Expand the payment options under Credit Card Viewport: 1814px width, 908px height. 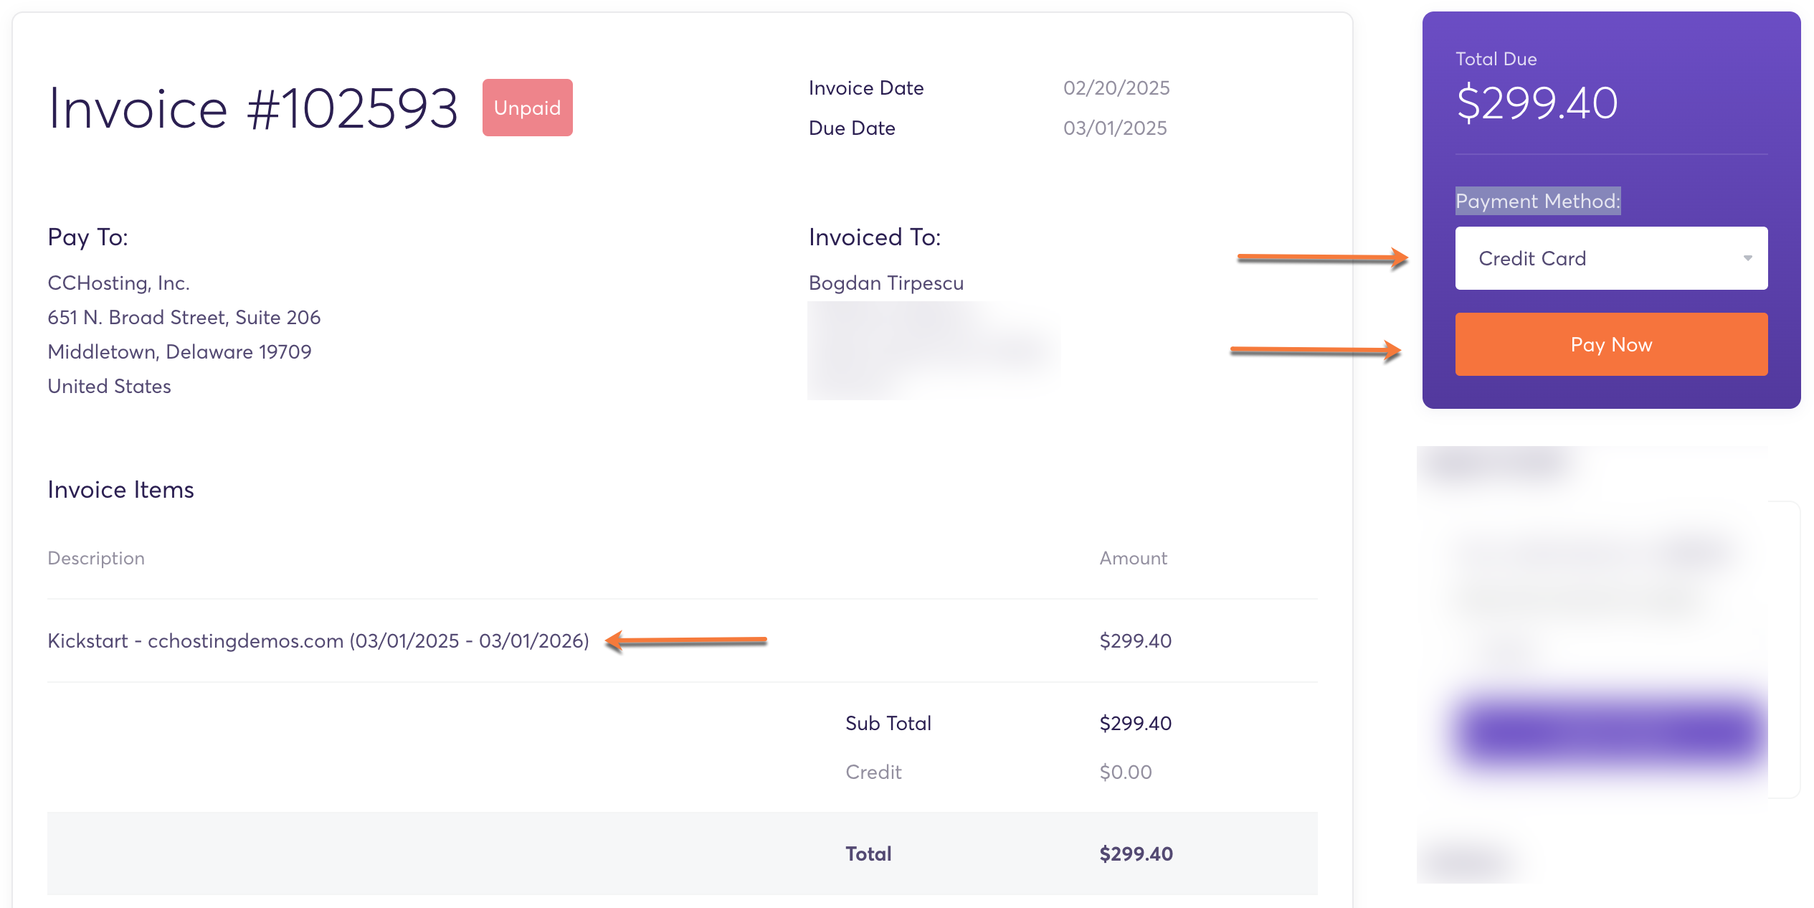pyautogui.click(x=1610, y=258)
